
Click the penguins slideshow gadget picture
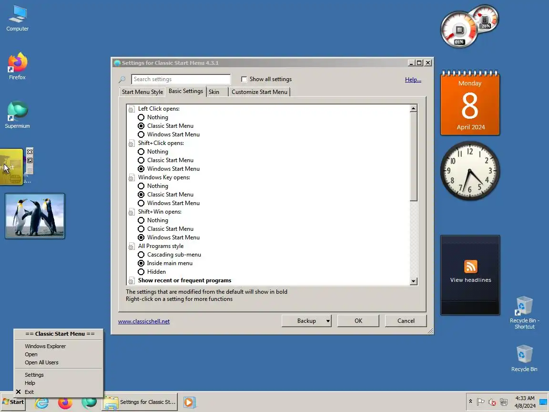[x=35, y=216]
